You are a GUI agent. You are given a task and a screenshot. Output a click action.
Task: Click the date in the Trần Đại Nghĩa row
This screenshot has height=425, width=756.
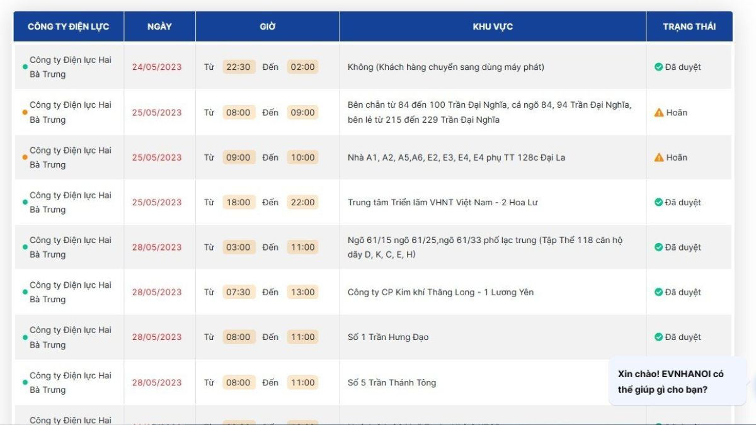tap(157, 113)
